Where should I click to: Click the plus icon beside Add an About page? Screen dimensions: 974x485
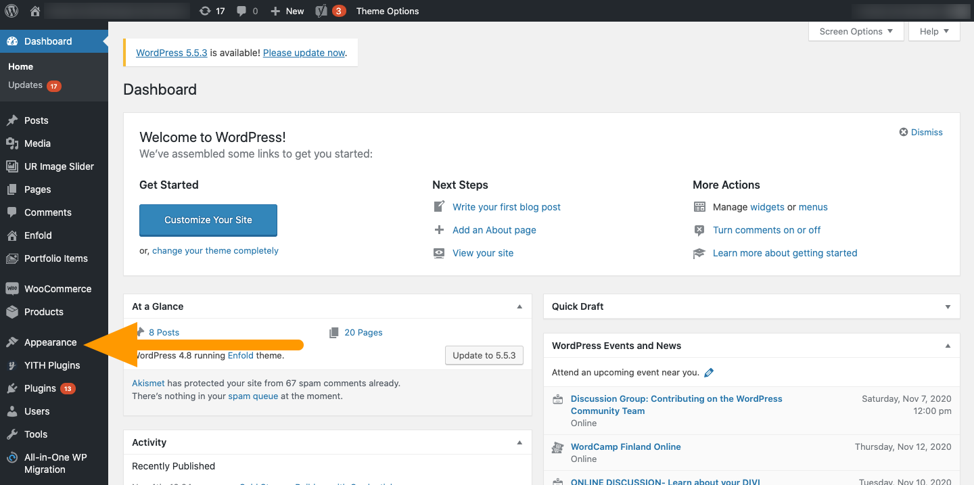pos(440,230)
